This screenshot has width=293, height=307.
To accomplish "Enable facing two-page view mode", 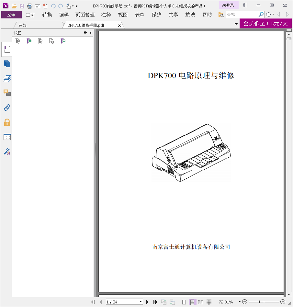I will tap(200, 302).
